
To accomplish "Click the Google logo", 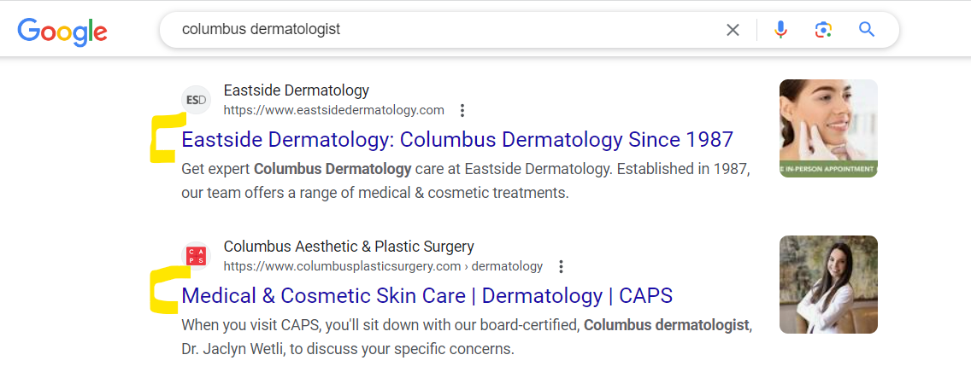I will pos(62,32).
